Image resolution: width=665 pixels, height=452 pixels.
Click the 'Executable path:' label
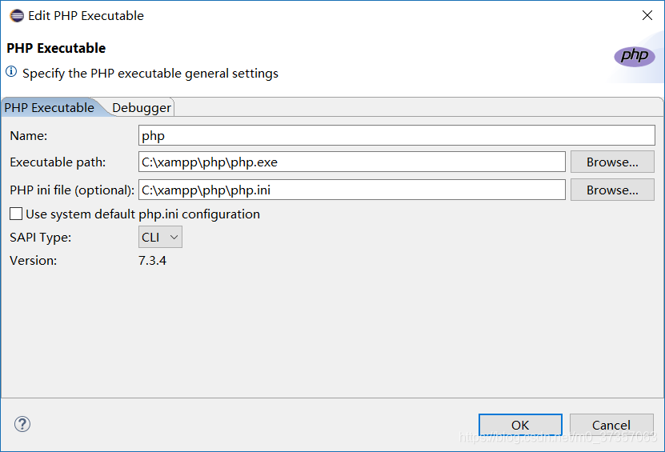(x=58, y=162)
